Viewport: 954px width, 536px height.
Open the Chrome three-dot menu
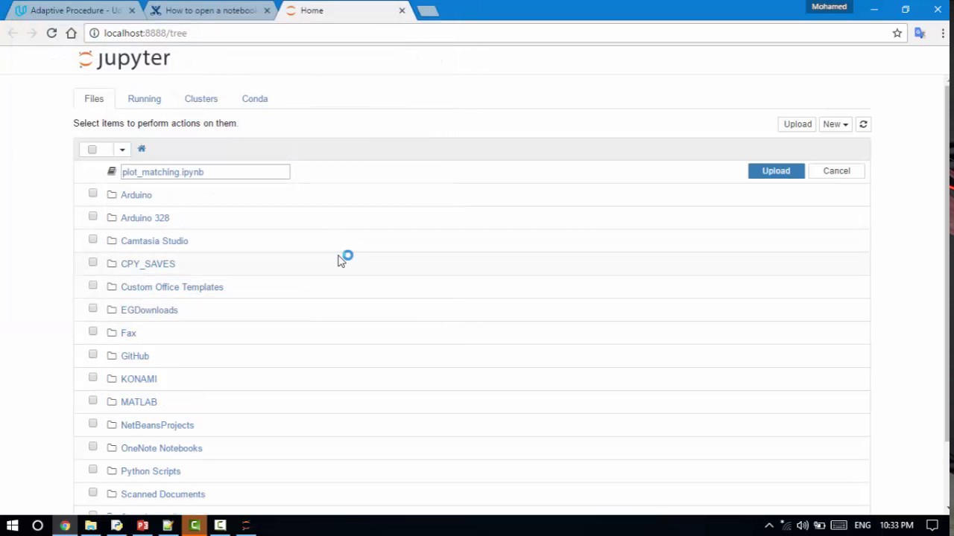943,33
